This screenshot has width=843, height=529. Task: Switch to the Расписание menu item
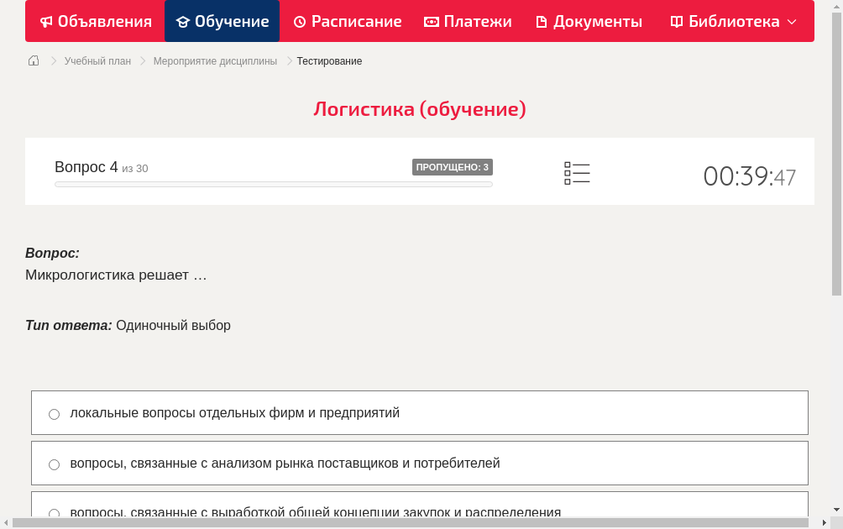(x=347, y=21)
